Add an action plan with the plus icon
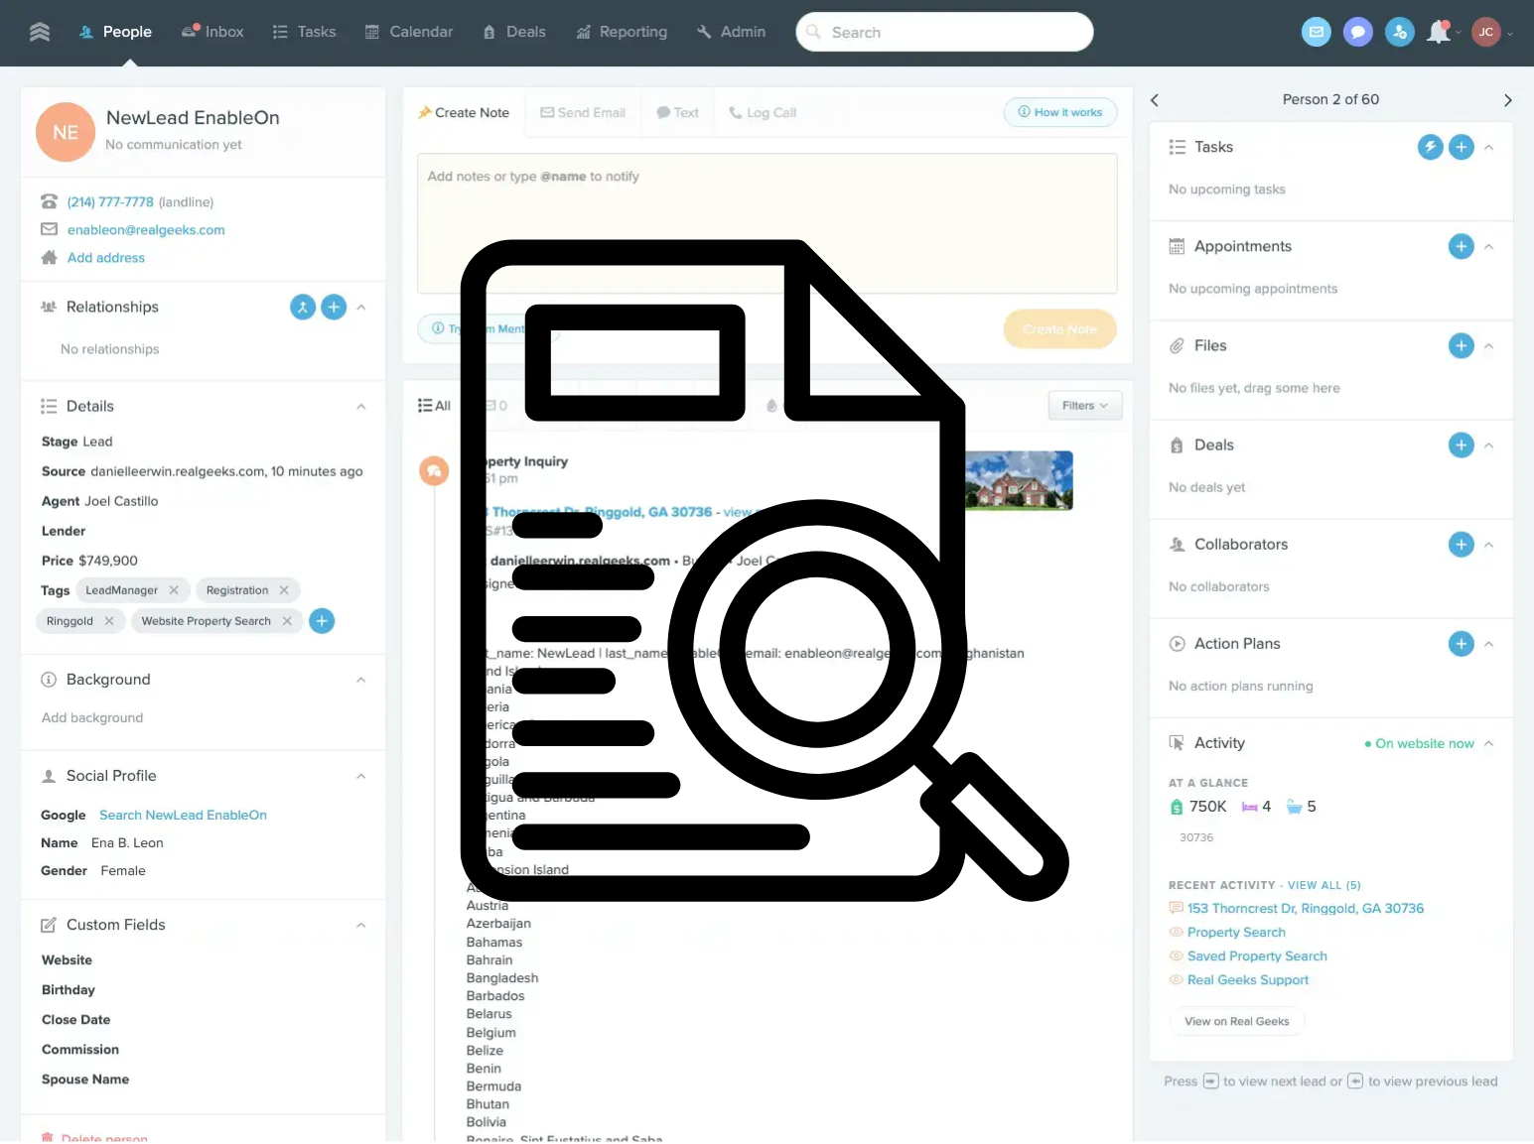The image size is (1534, 1144). tap(1462, 644)
